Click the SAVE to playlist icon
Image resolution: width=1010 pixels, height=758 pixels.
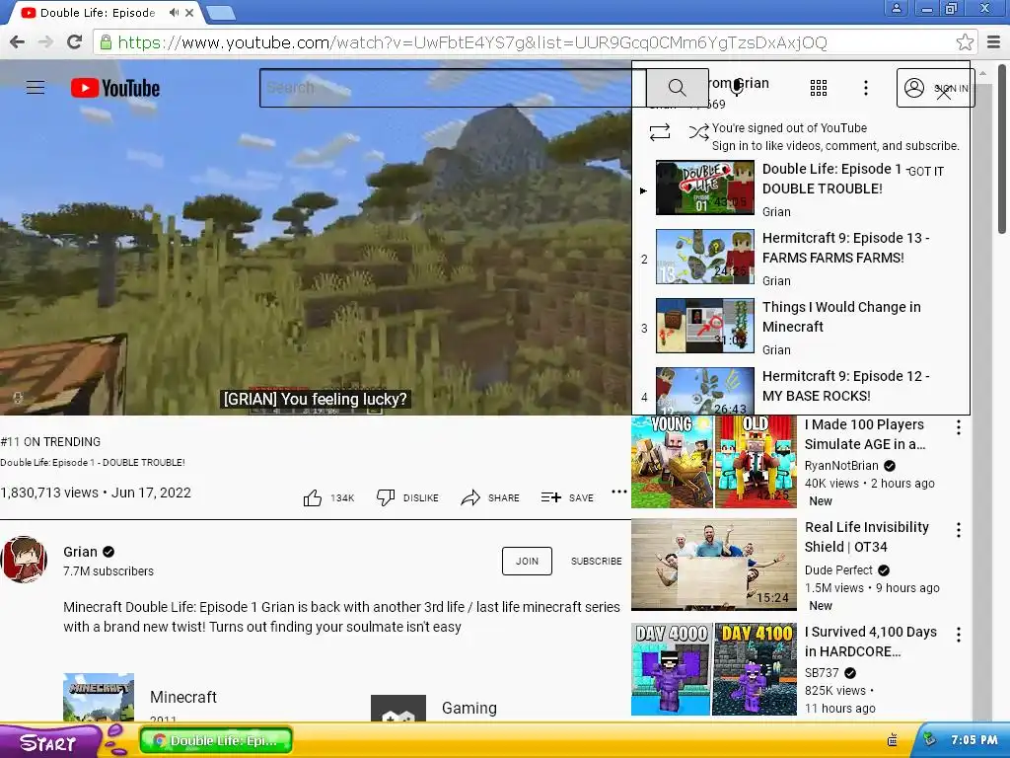pyautogui.click(x=550, y=497)
